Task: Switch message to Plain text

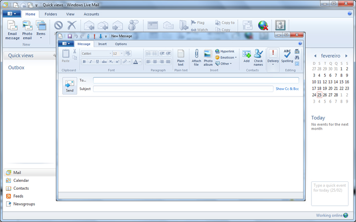Action: coord(181,58)
